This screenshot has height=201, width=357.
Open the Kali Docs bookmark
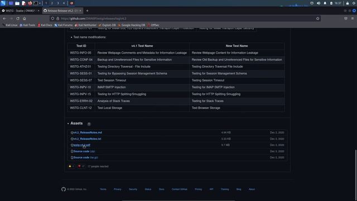click(45, 25)
